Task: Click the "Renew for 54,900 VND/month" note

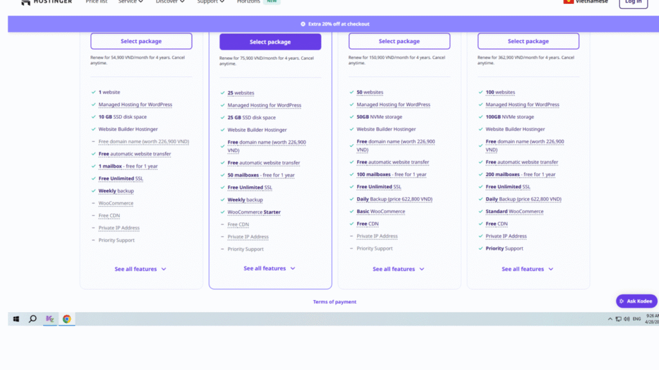Action: (x=138, y=60)
